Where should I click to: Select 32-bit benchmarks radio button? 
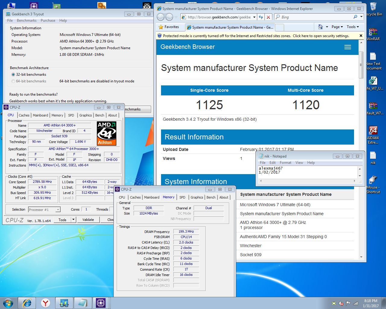13,75
